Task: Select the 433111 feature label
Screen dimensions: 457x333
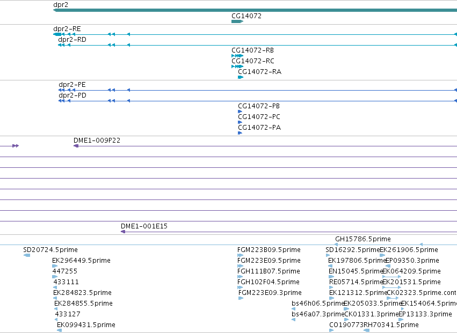Action: [x=66, y=282]
